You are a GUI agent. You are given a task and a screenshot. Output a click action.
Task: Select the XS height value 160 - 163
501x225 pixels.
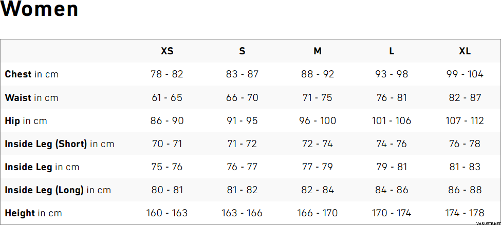coord(167,213)
